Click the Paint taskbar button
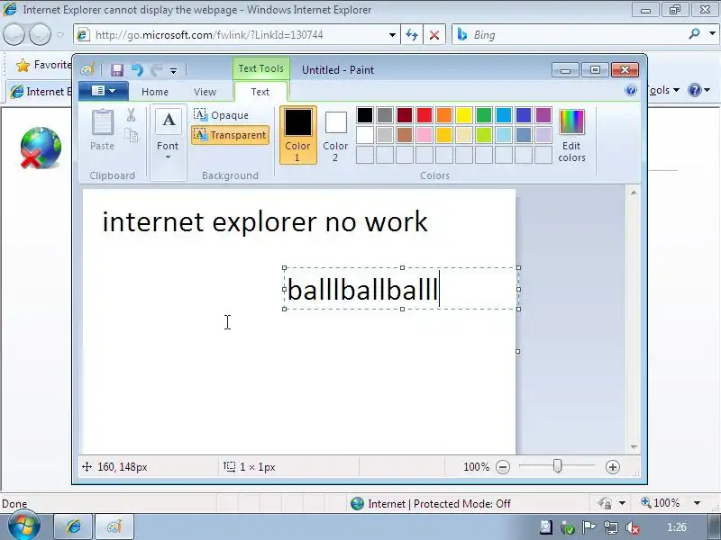 [x=114, y=526]
